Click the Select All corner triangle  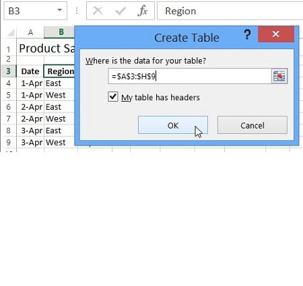pos(11,33)
